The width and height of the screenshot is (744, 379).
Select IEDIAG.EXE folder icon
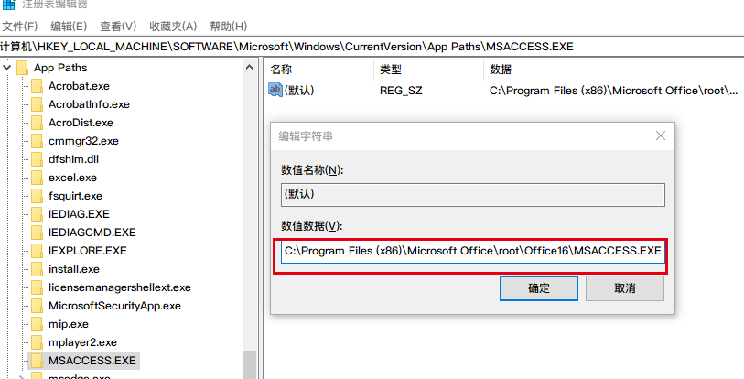tap(37, 214)
